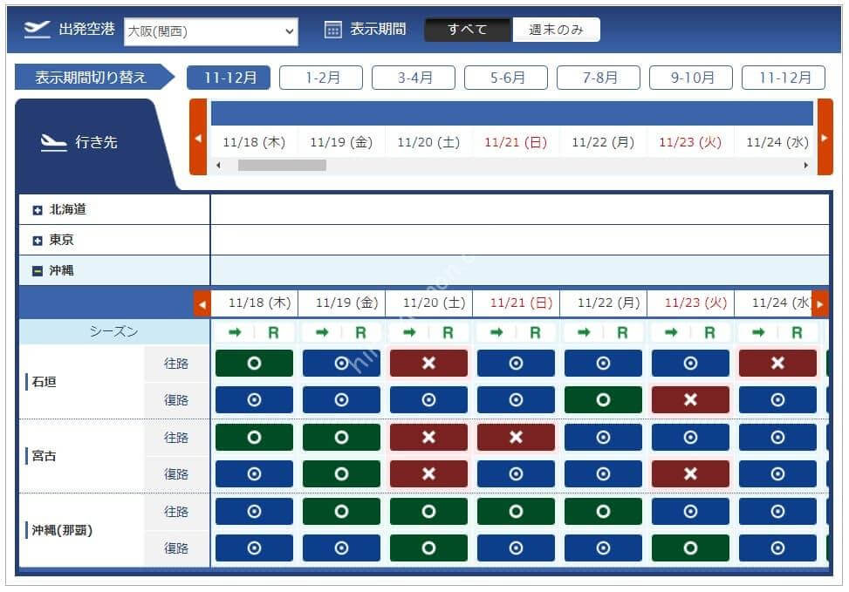Click the シーズン row label
The width and height of the screenshot is (849, 592).
click(x=113, y=331)
